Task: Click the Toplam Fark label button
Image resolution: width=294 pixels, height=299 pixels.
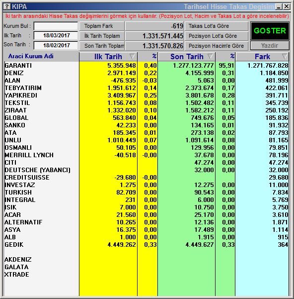Action: tap(102, 26)
